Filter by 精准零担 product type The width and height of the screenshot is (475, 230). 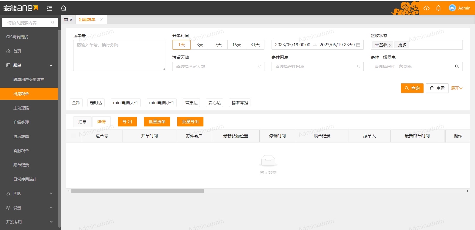coord(240,103)
